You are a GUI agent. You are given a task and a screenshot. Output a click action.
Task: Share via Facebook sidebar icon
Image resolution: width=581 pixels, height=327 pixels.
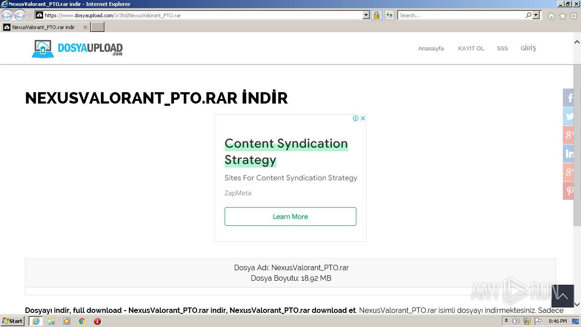pyautogui.click(x=569, y=98)
